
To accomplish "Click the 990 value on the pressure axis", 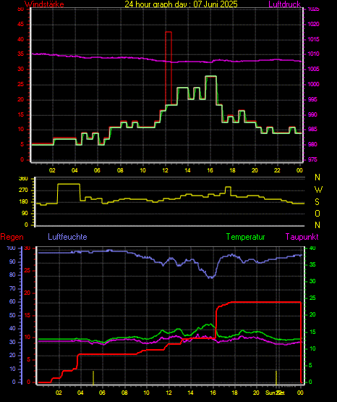I will [312, 114].
